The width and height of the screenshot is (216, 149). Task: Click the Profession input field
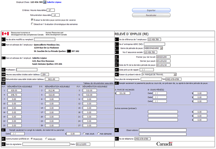pyautogui.click(x=27, y=70)
